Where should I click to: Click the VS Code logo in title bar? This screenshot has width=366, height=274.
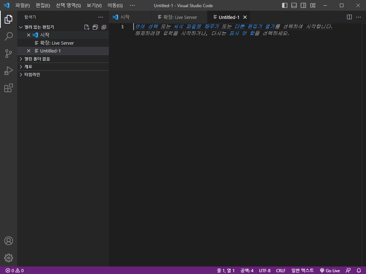click(x=6, y=5)
